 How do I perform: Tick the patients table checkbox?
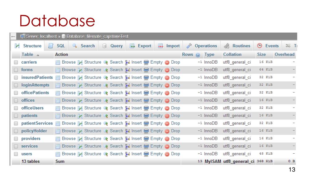pos(16,116)
